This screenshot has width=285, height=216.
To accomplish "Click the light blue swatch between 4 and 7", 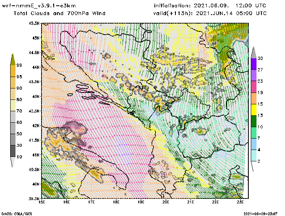I will (254, 144).
